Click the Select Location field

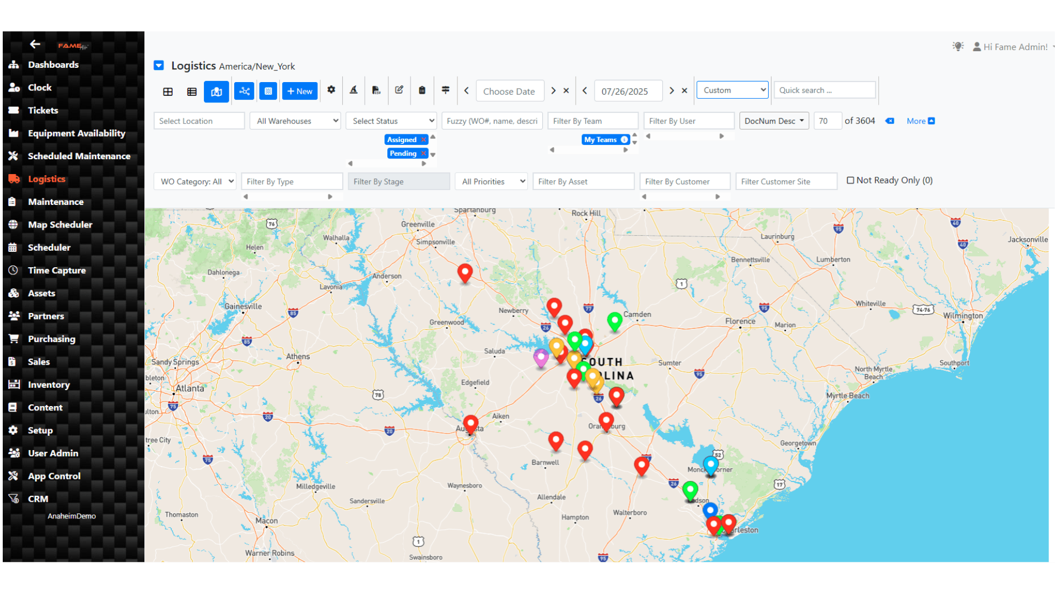(x=199, y=121)
